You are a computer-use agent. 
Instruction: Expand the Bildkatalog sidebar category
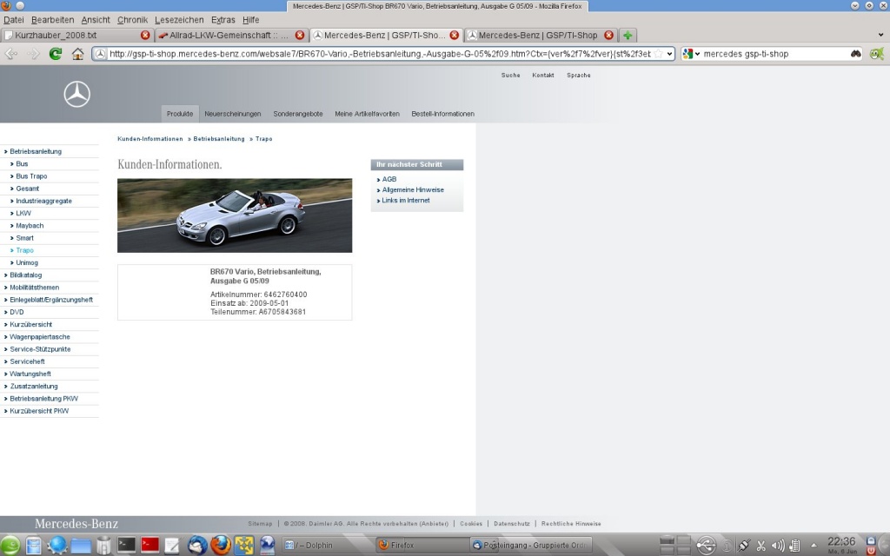pos(25,275)
